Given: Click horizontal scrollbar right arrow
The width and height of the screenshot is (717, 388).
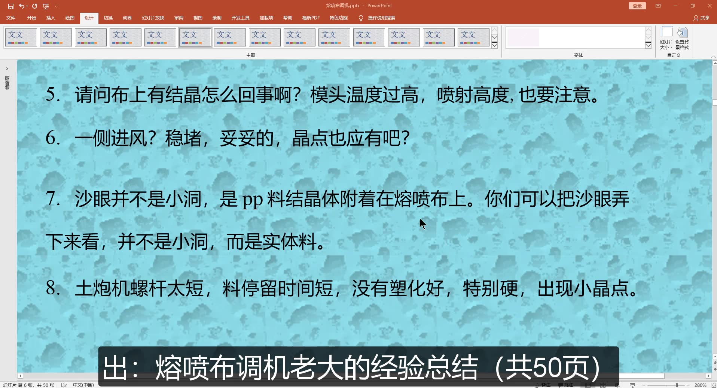Looking at the screenshot, I should coord(708,376).
